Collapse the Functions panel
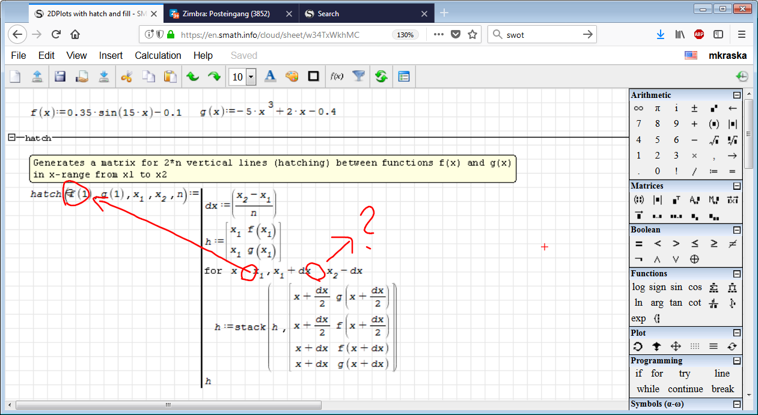 (736, 274)
